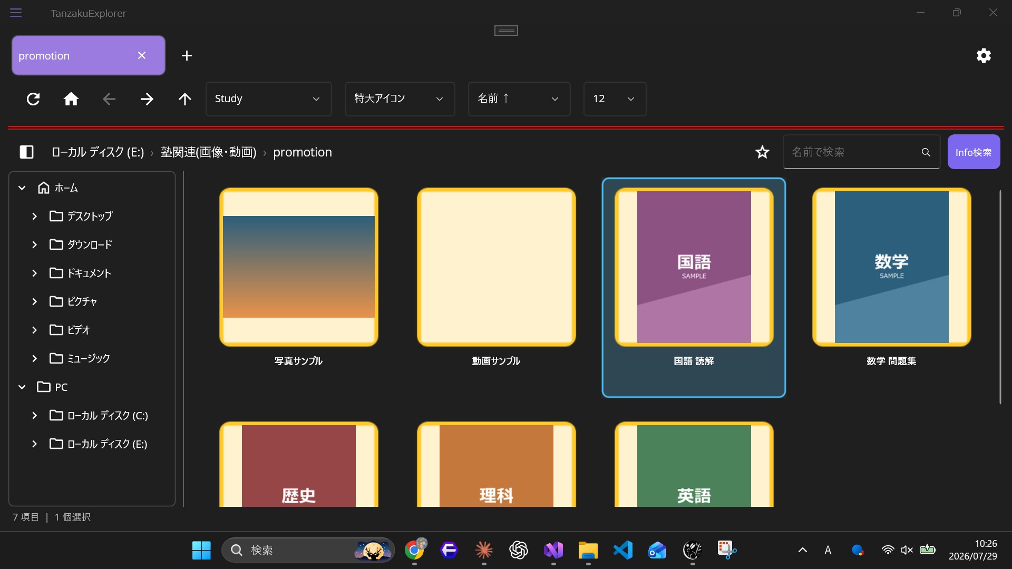Expand ローカル ディスク (E:) tree node
This screenshot has height=569, width=1012.
(x=35, y=444)
